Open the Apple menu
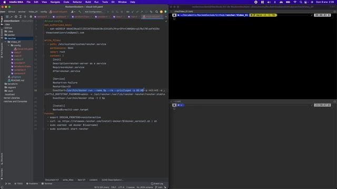This screenshot has width=337, height=189. [x=5, y=2]
